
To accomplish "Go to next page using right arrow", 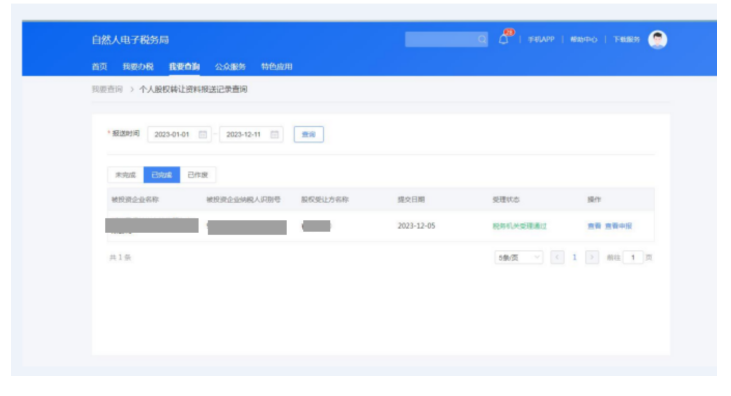I will pos(592,257).
